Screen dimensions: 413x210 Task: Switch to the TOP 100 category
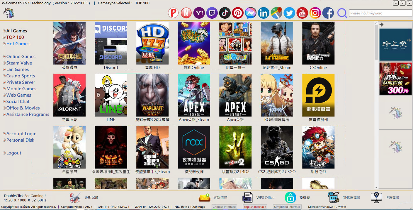point(15,37)
